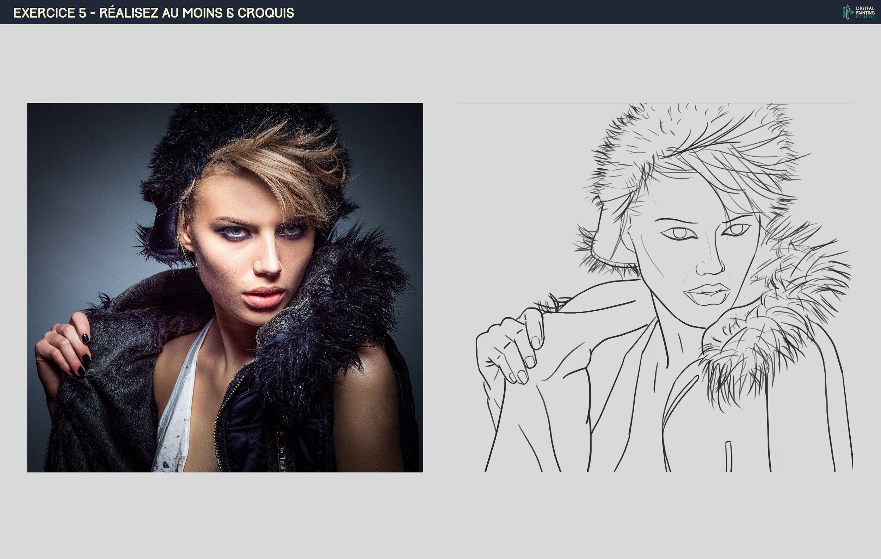Click the 'EXERCICE 5' title text
The height and width of the screenshot is (559, 881).
click(49, 13)
